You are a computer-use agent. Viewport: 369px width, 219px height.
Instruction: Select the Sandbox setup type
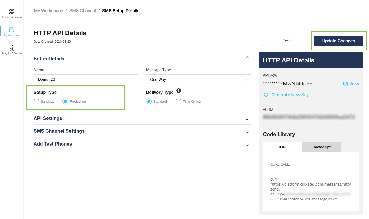click(x=37, y=101)
